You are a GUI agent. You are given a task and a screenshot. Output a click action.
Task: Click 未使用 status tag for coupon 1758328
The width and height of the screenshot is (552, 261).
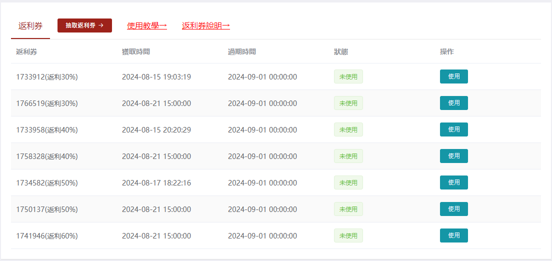348,156
